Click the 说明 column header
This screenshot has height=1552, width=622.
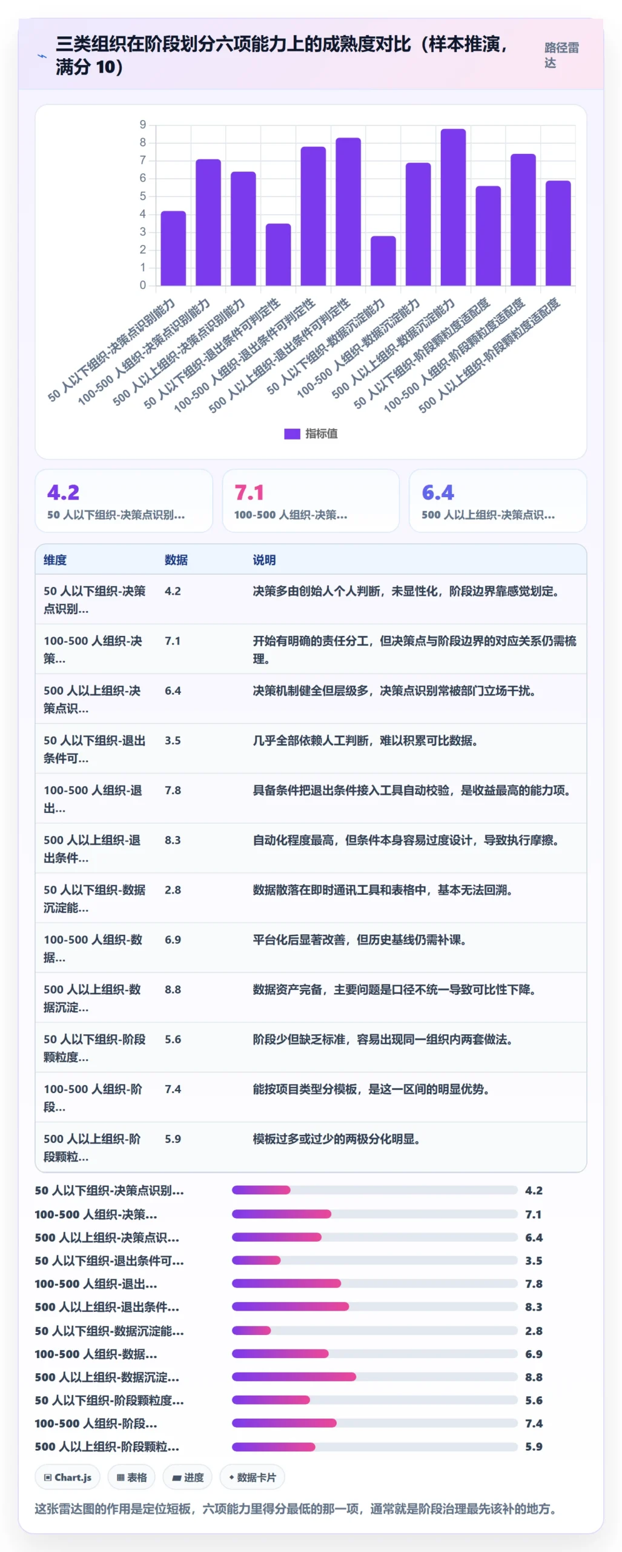tap(264, 560)
